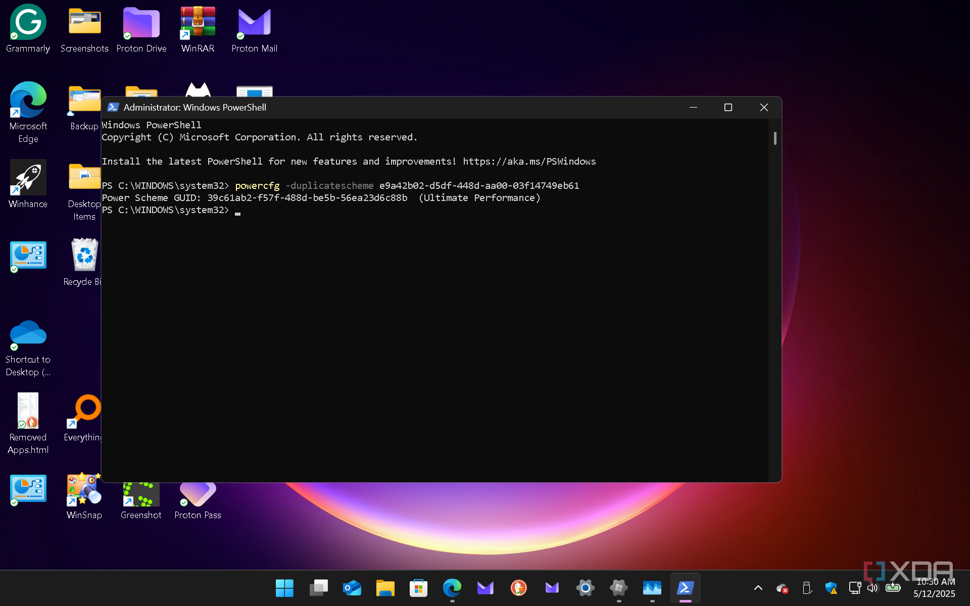Launch Proton Mail from the desktop
Image resolution: width=970 pixels, height=606 pixels.
(254, 23)
